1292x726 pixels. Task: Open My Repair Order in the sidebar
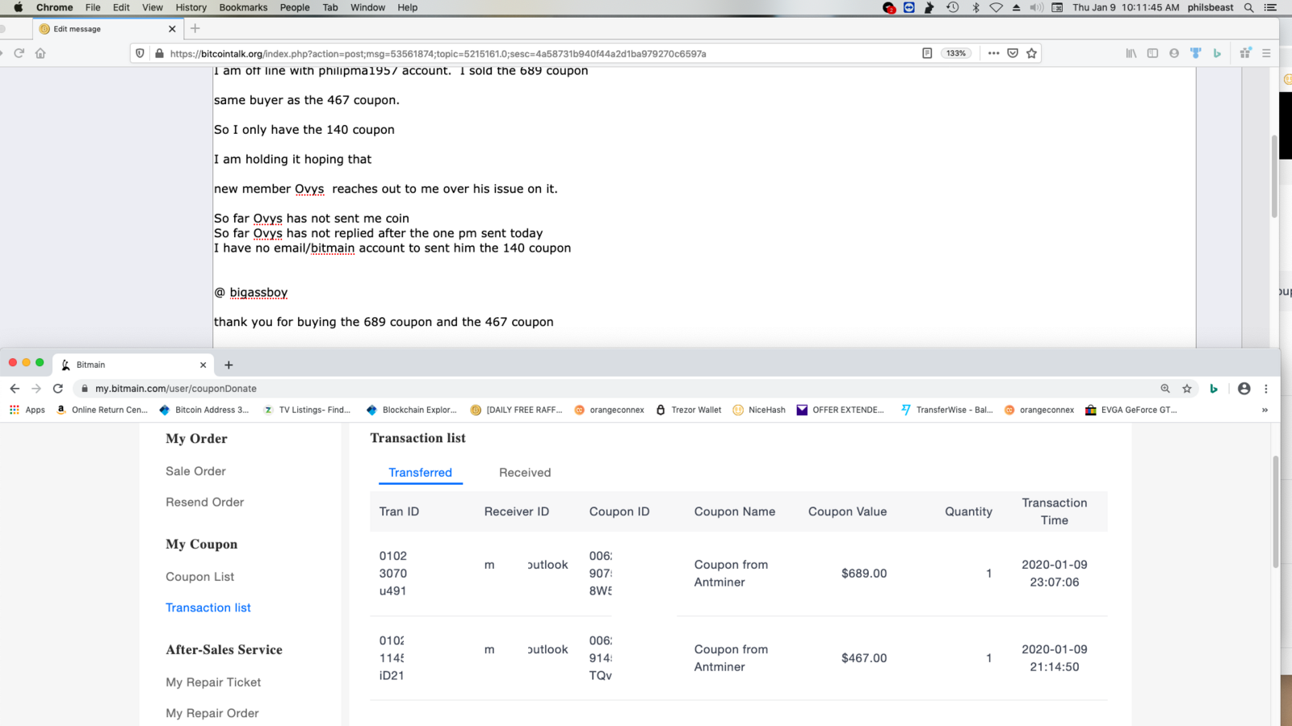click(x=212, y=713)
